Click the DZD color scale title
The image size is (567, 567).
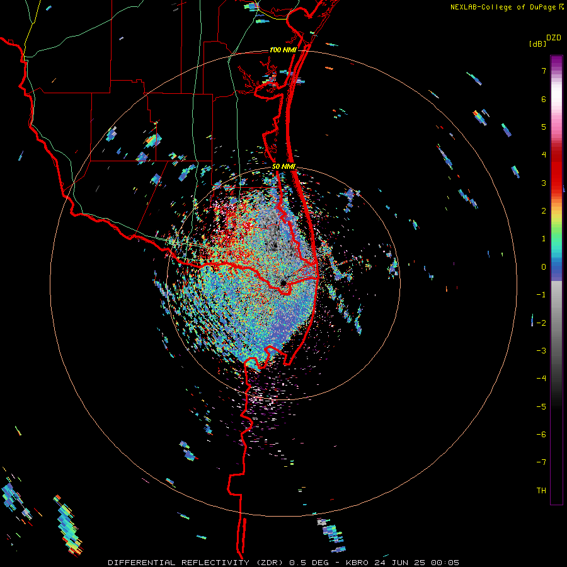(x=553, y=38)
